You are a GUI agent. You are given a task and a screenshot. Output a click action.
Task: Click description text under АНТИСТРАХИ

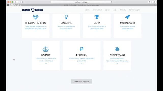click(117, 60)
